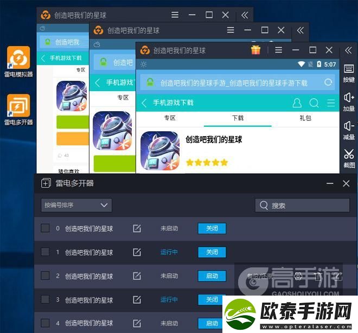The image size is (358, 333).
Task: Go back using arrow beside 手机游戏下载
Action: [x=144, y=103]
